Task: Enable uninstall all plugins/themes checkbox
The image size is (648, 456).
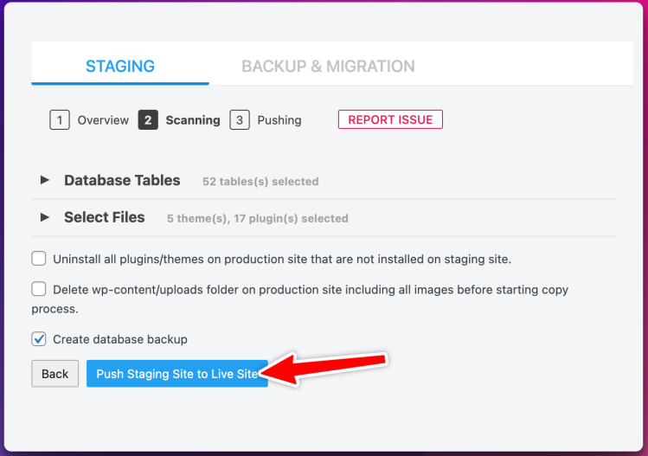Action: 39,259
